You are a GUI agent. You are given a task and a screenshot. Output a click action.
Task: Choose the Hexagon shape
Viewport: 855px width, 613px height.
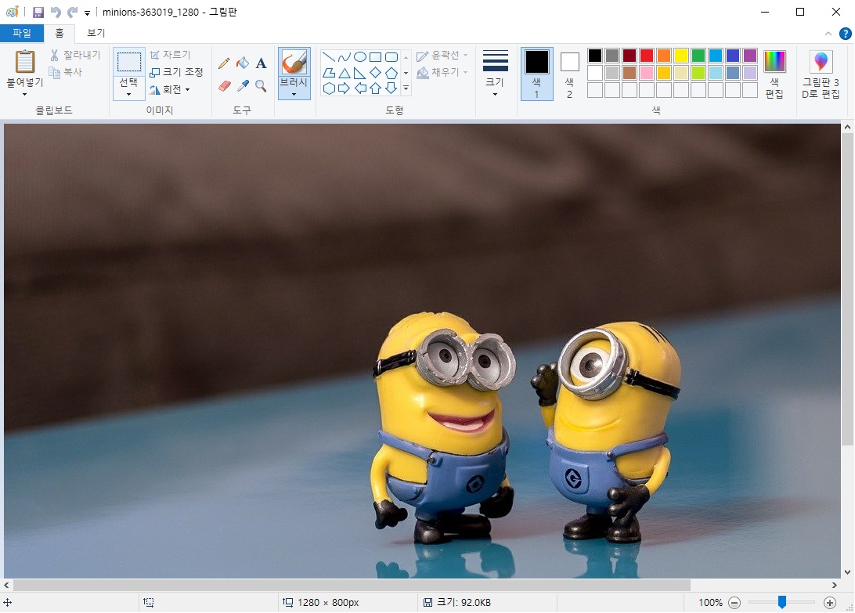coord(329,88)
